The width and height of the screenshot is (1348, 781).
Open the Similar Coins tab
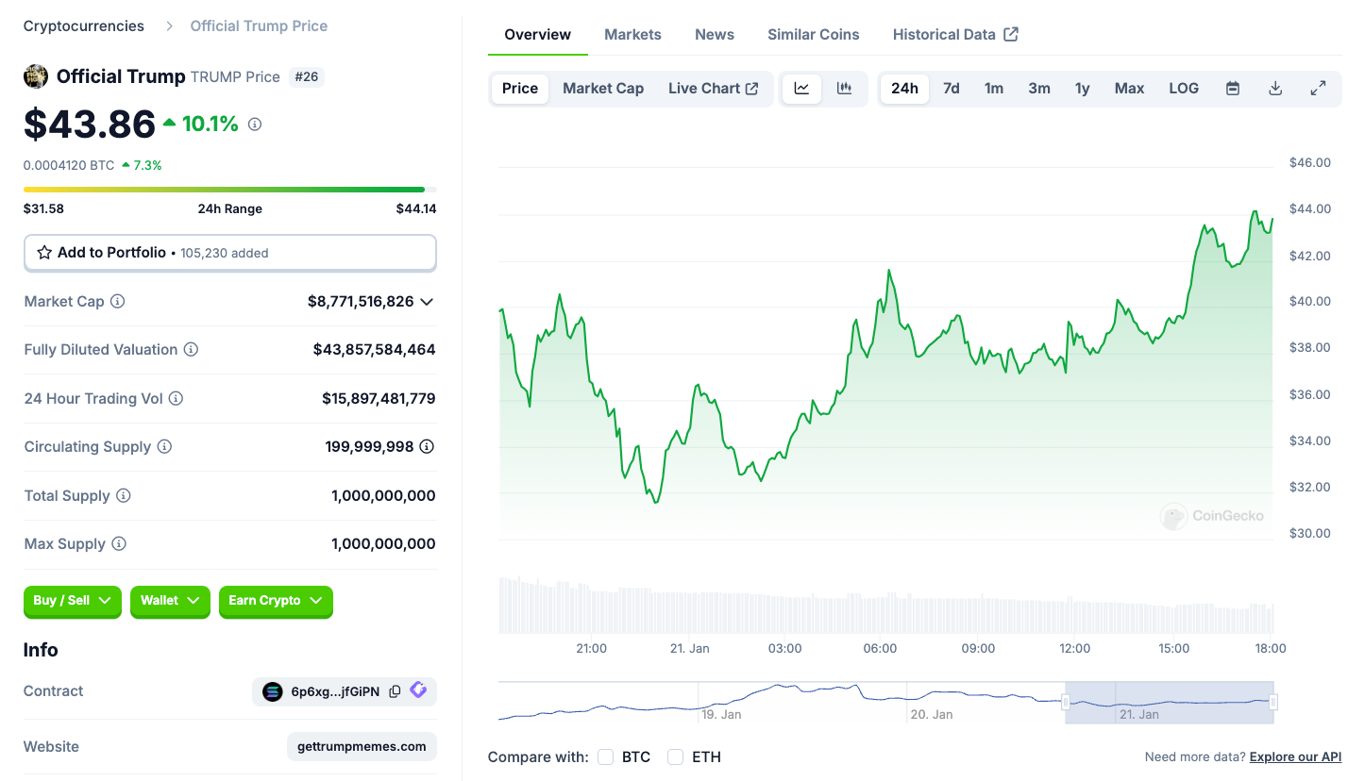(x=814, y=35)
